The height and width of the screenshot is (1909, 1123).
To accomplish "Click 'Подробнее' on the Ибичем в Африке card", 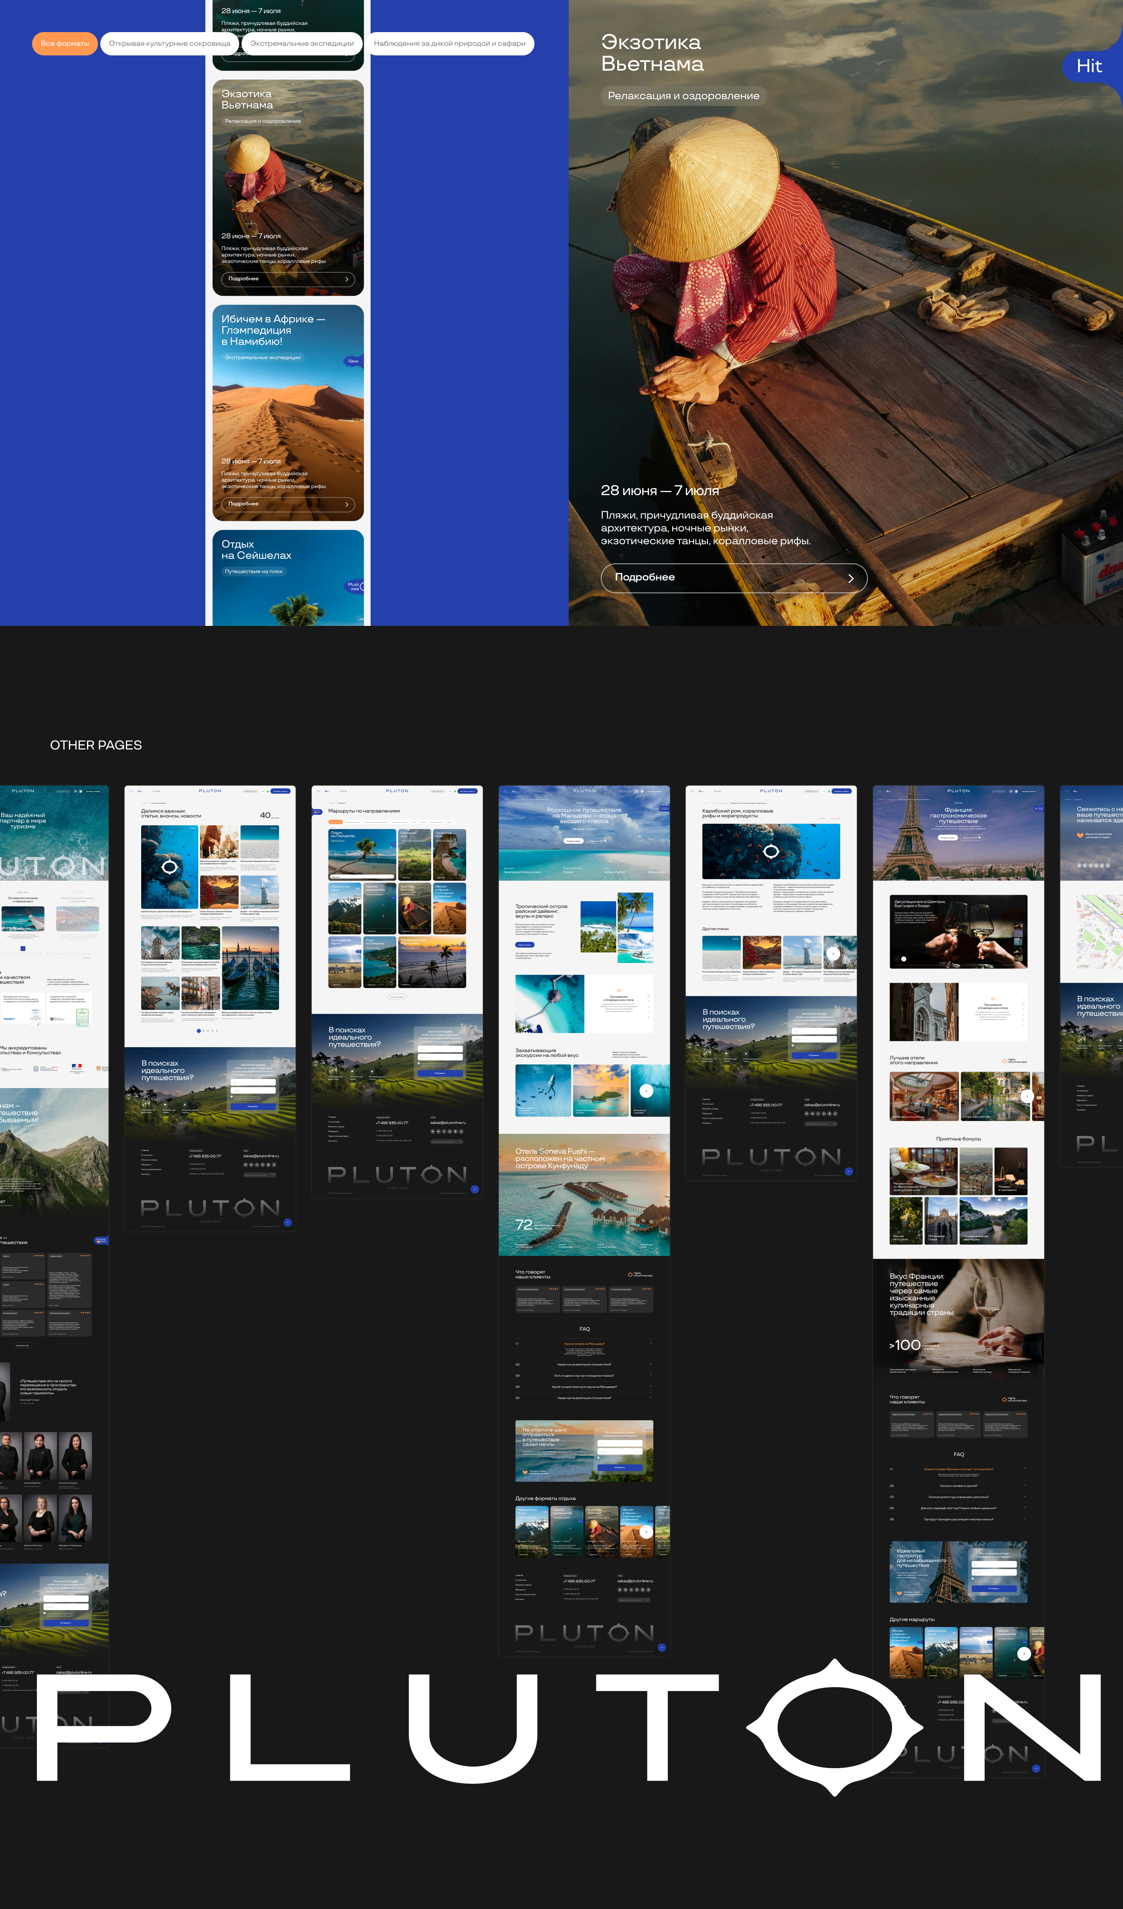I will [x=288, y=504].
